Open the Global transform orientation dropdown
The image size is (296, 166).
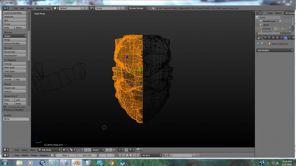[98, 150]
